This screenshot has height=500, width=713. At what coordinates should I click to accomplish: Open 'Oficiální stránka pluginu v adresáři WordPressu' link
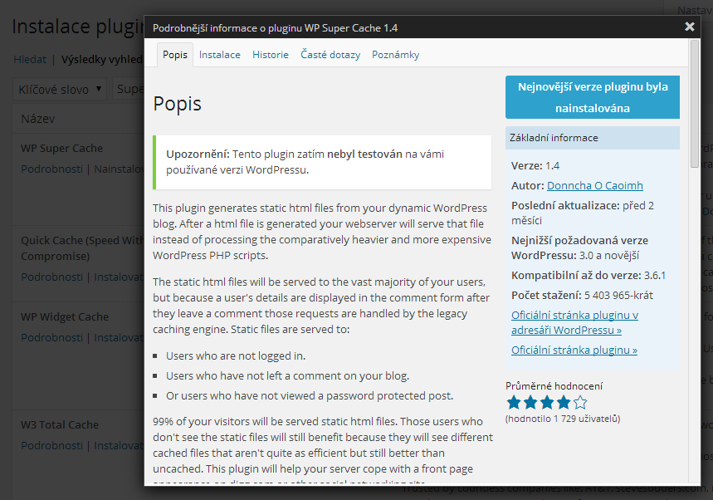pos(574,322)
